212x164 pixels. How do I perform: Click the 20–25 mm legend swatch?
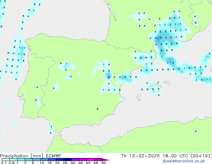pyautogui.click(x=60, y=160)
